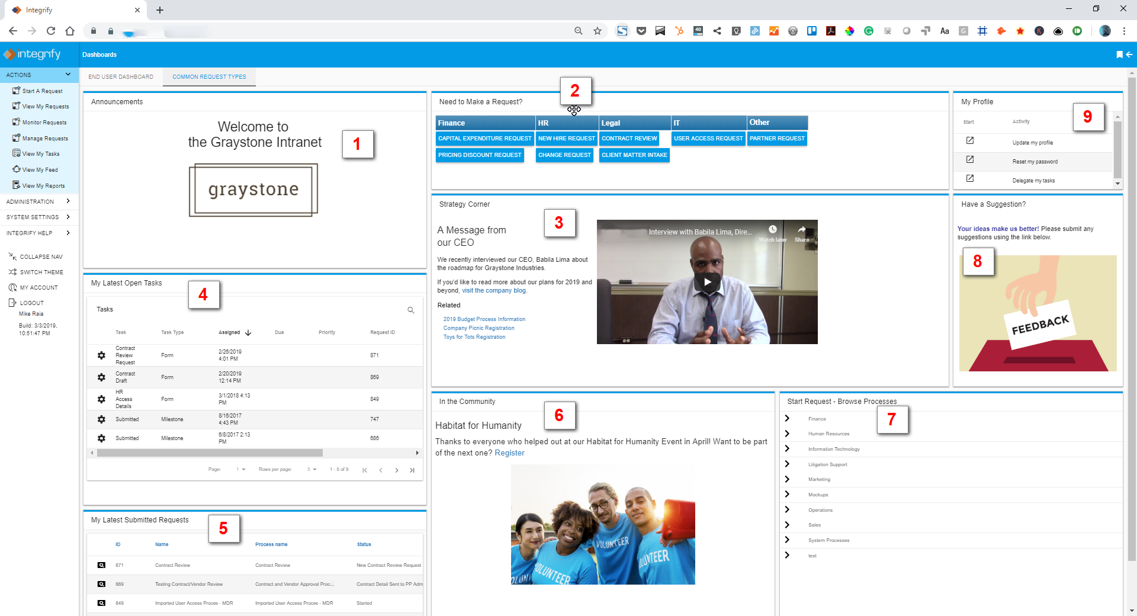The width and height of the screenshot is (1137, 616).
Task: Switch to the End User Dashboard tab
Action: pyautogui.click(x=121, y=76)
